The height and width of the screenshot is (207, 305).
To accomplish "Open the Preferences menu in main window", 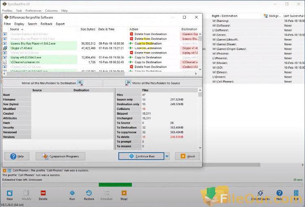I will tap(33, 11).
